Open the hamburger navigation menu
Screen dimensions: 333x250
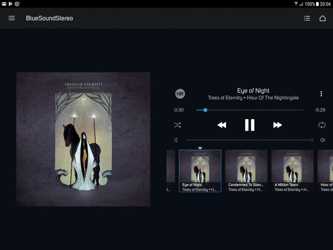[x=12, y=18]
